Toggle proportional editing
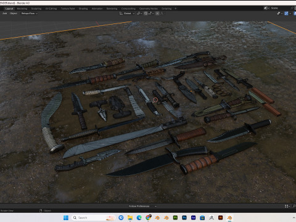296x222 pixels. pos(157,14)
